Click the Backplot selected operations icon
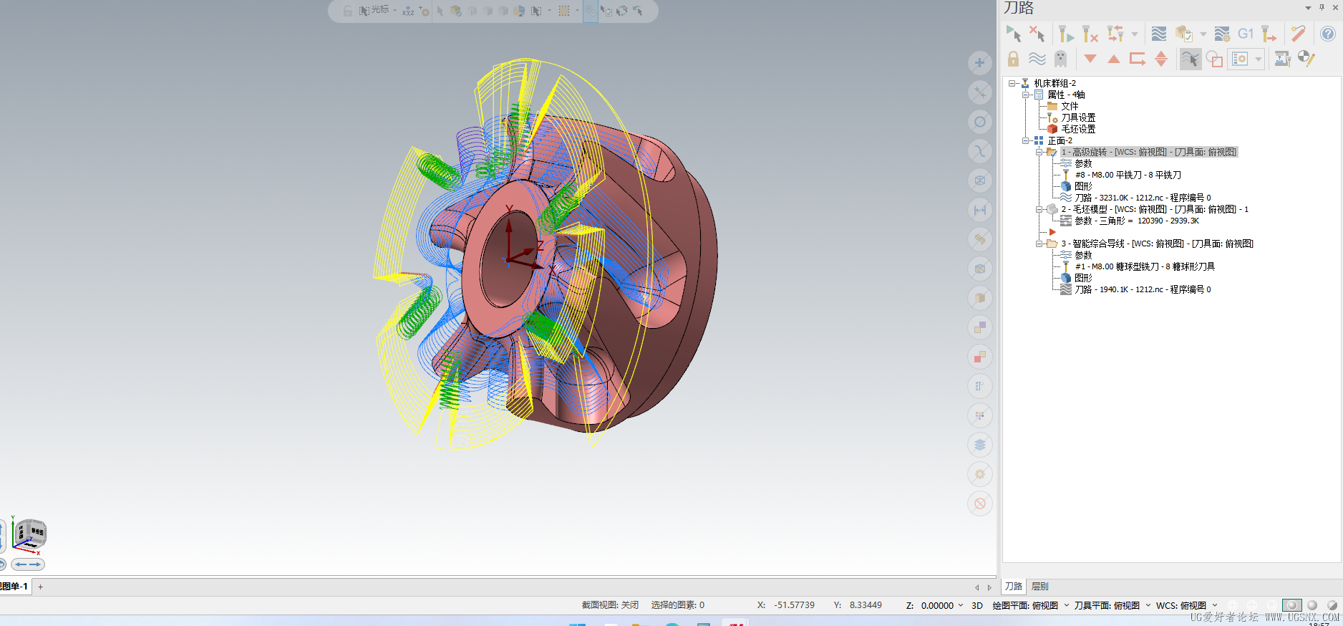The image size is (1343, 626). (1159, 34)
